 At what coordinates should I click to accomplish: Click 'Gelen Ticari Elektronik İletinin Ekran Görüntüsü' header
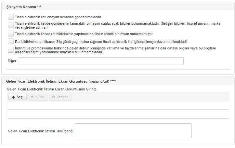(61, 81)
